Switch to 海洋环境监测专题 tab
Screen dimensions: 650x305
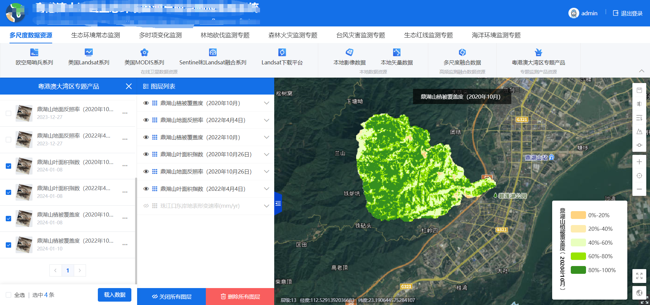pos(496,35)
